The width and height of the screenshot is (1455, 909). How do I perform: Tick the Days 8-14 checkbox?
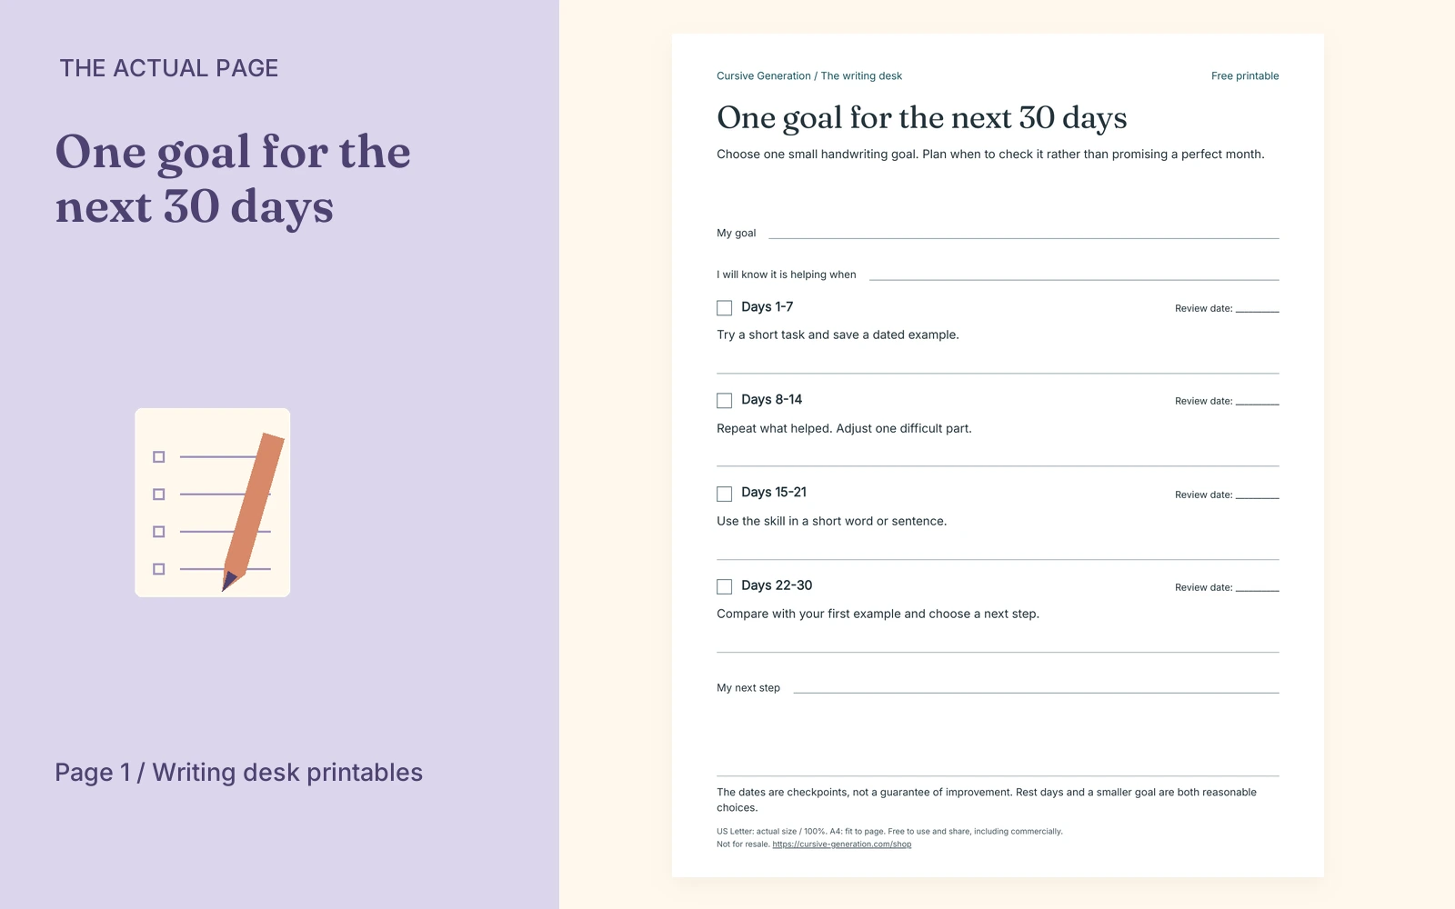point(724,401)
